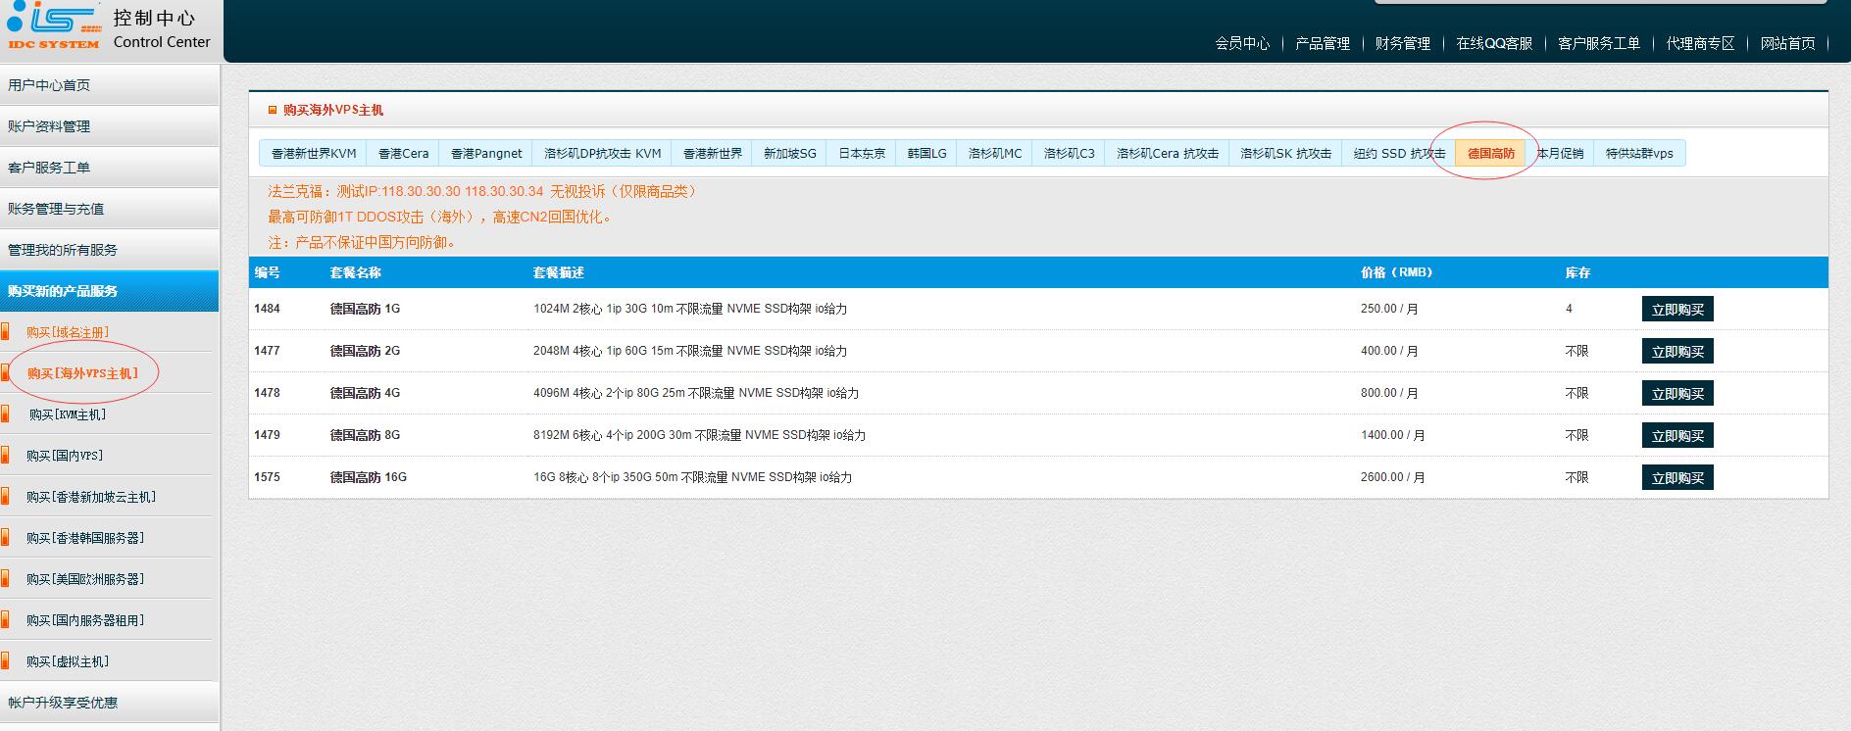Open 客户服务工单 in top navigation
Screen dimensions: 1851x731
[x=1598, y=43]
